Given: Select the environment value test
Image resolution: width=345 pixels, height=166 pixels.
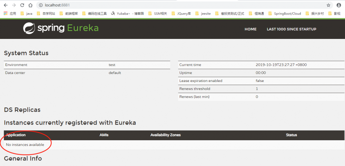Looking at the screenshot, I should pos(112,65).
